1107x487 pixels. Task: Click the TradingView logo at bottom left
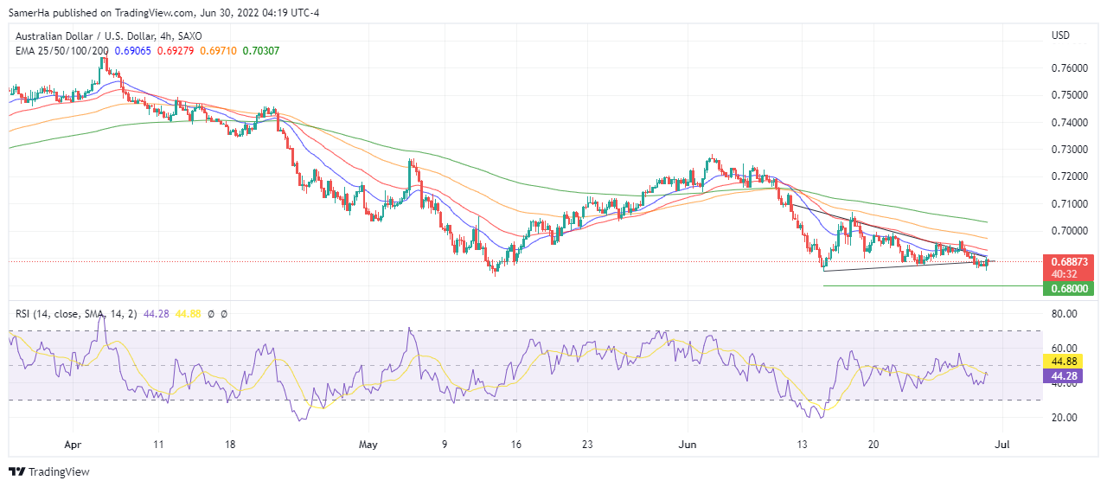pos(49,471)
